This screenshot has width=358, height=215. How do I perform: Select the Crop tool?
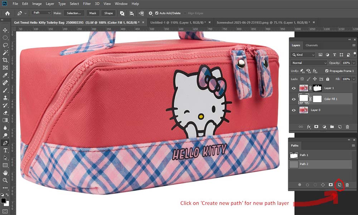pos(5,60)
